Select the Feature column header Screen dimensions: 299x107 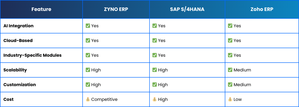click(x=41, y=9)
